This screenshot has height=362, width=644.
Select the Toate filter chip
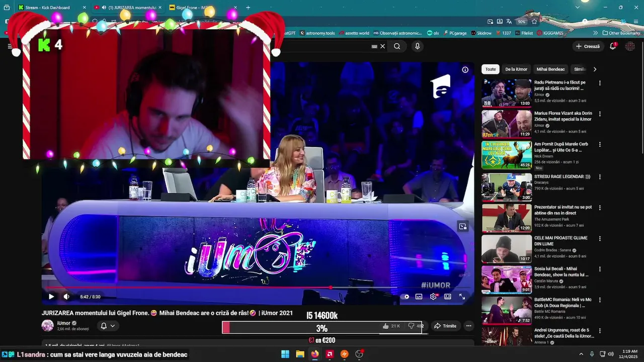pyautogui.click(x=491, y=69)
